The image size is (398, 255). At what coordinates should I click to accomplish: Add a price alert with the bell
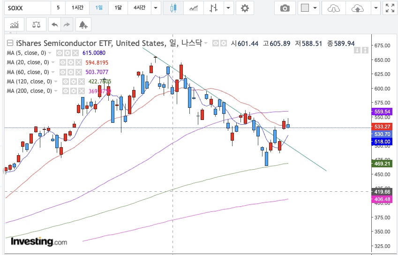[83, 25]
